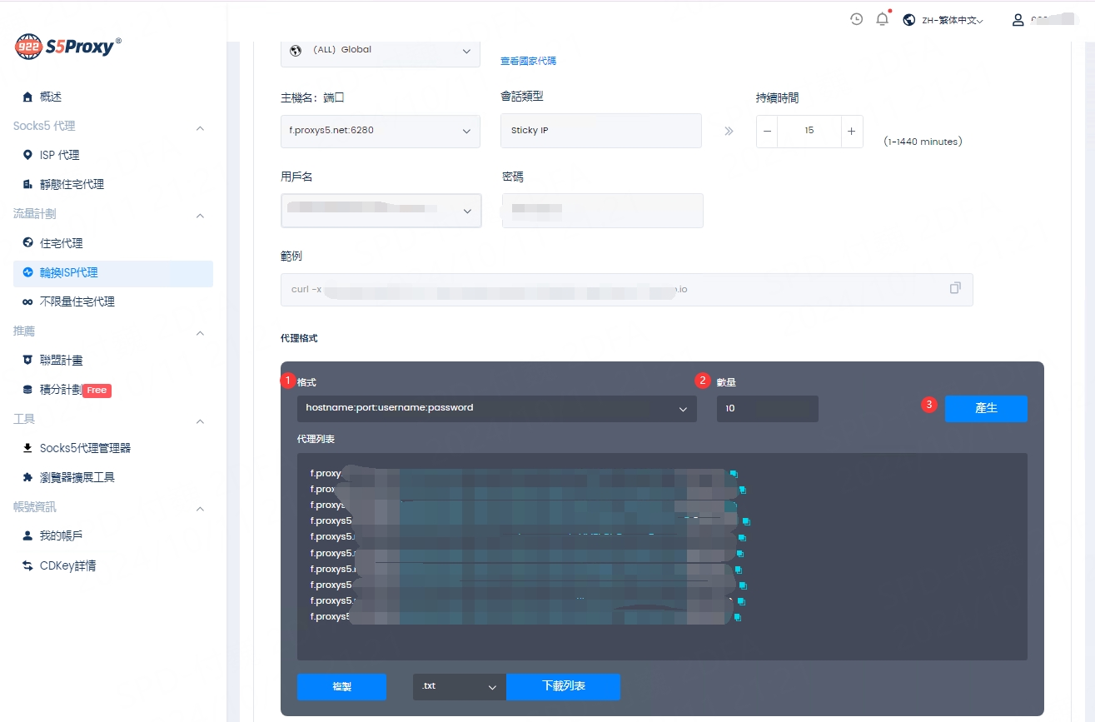1095x722 pixels.
Task: Copy the curl example command
Action: pyautogui.click(x=955, y=288)
